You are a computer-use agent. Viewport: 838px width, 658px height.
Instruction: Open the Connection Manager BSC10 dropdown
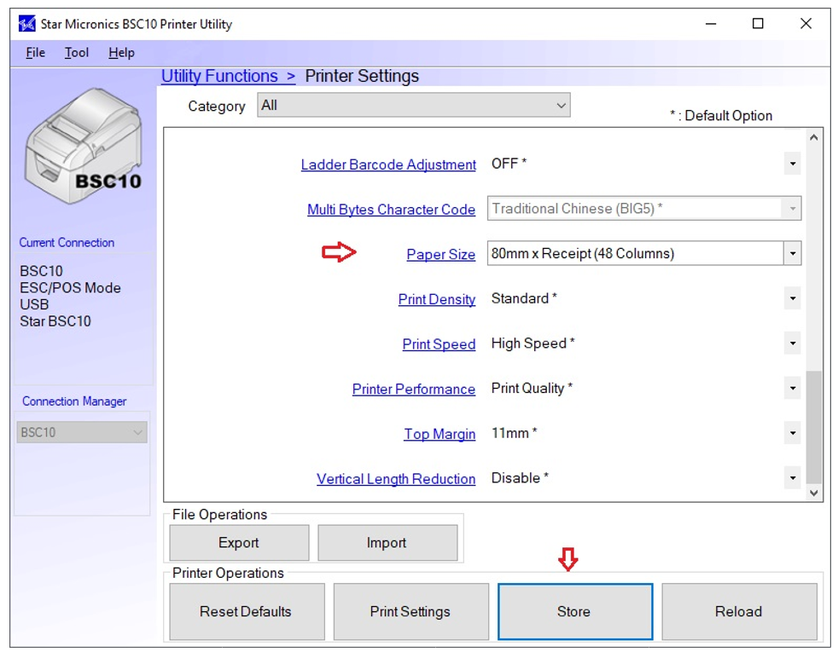[81, 432]
